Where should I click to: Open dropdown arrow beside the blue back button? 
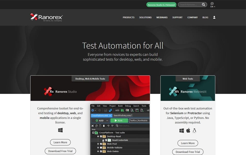95,110
